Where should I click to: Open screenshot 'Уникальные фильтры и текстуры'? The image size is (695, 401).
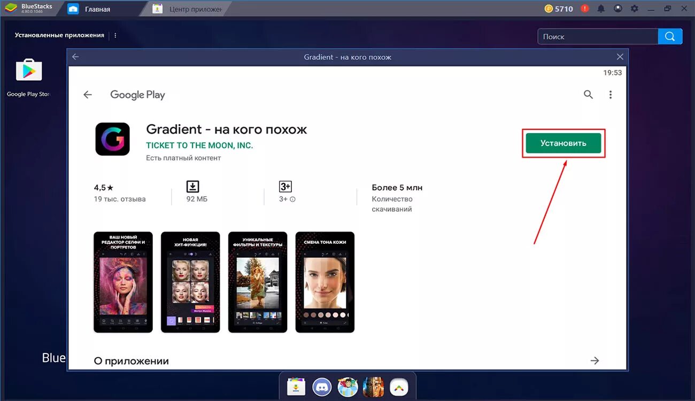258,282
